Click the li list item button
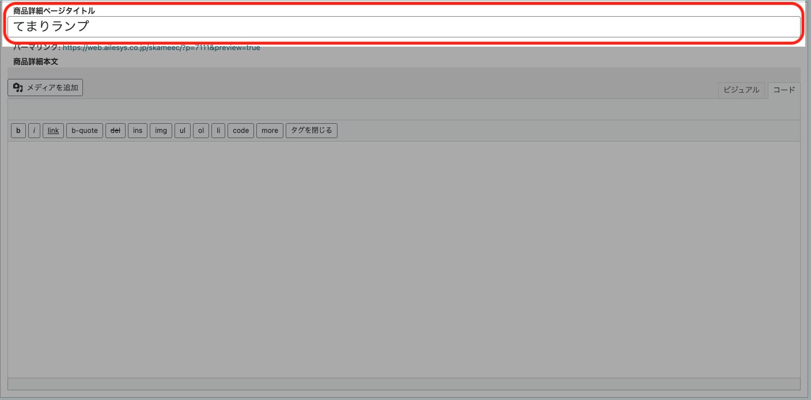This screenshot has height=400, width=811. pyautogui.click(x=218, y=131)
